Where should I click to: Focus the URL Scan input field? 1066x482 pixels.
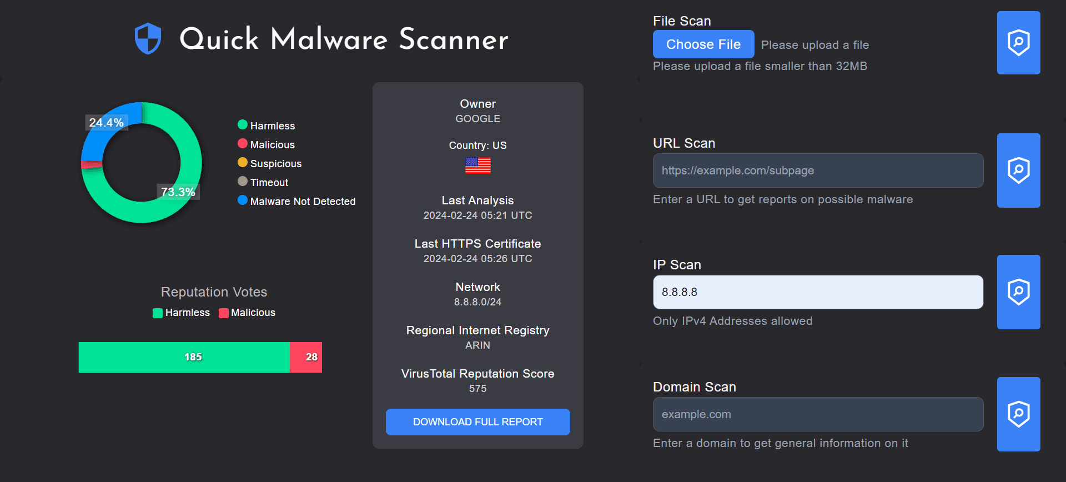(x=818, y=170)
